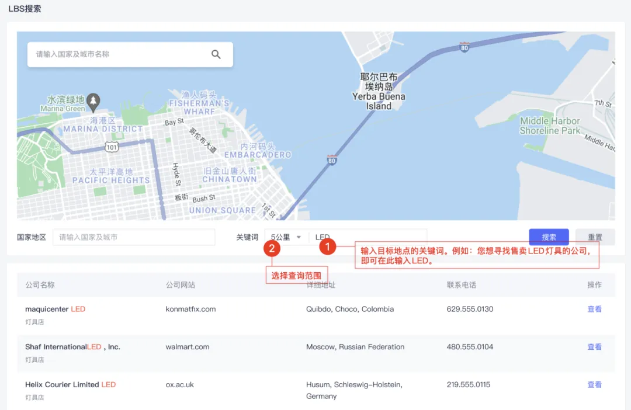Image resolution: width=631 pixels, height=410 pixels.
Task: Open 查看 details for Helix Courier Limited LED
Action: pyautogui.click(x=594, y=384)
